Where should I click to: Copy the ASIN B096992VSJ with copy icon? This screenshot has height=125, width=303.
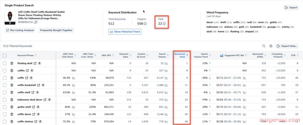tap(36, 22)
